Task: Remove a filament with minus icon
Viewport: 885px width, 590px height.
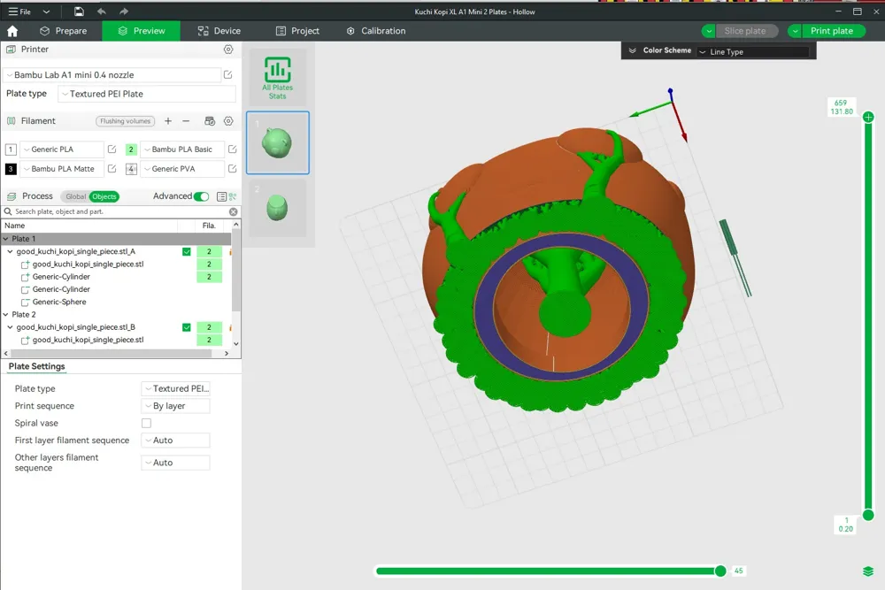Action: pos(186,120)
